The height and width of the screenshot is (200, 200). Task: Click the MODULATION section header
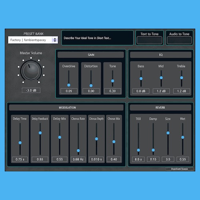tap(66, 108)
